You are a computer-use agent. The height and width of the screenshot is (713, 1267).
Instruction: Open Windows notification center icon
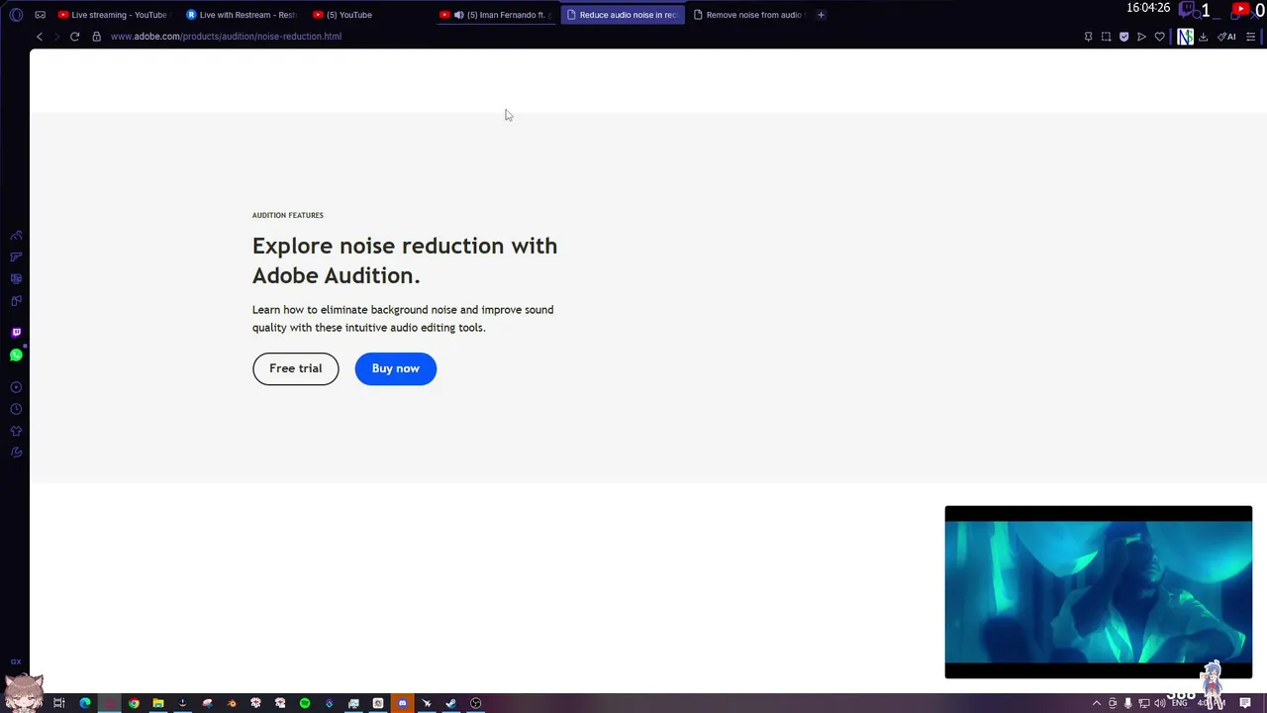[1245, 703]
